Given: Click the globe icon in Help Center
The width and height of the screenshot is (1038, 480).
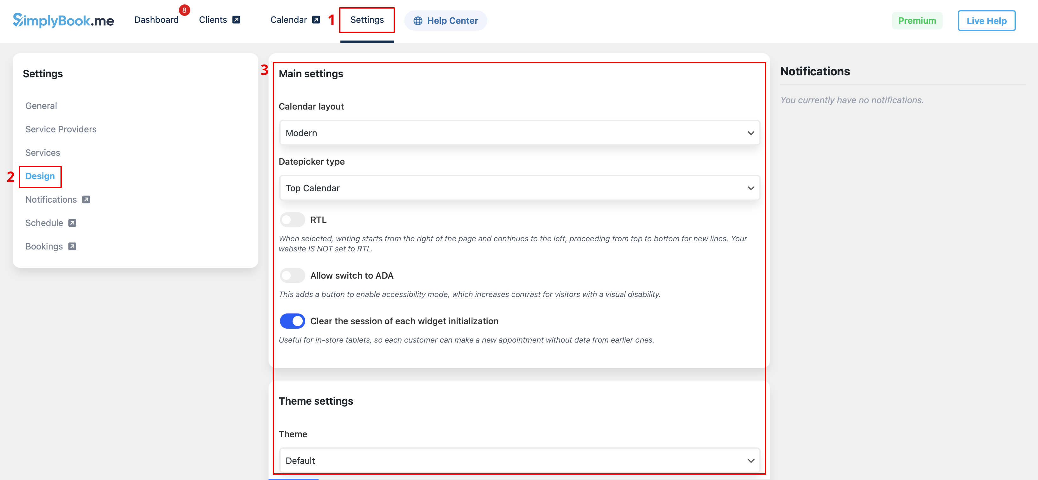Looking at the screenshot, I should (x=418, y=21).
